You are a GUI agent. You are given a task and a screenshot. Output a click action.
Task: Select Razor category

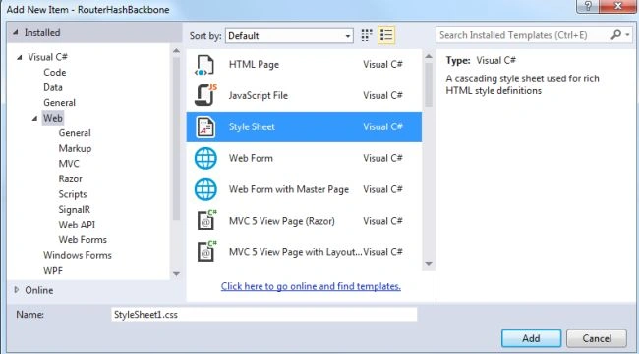[x=70, y=178]
